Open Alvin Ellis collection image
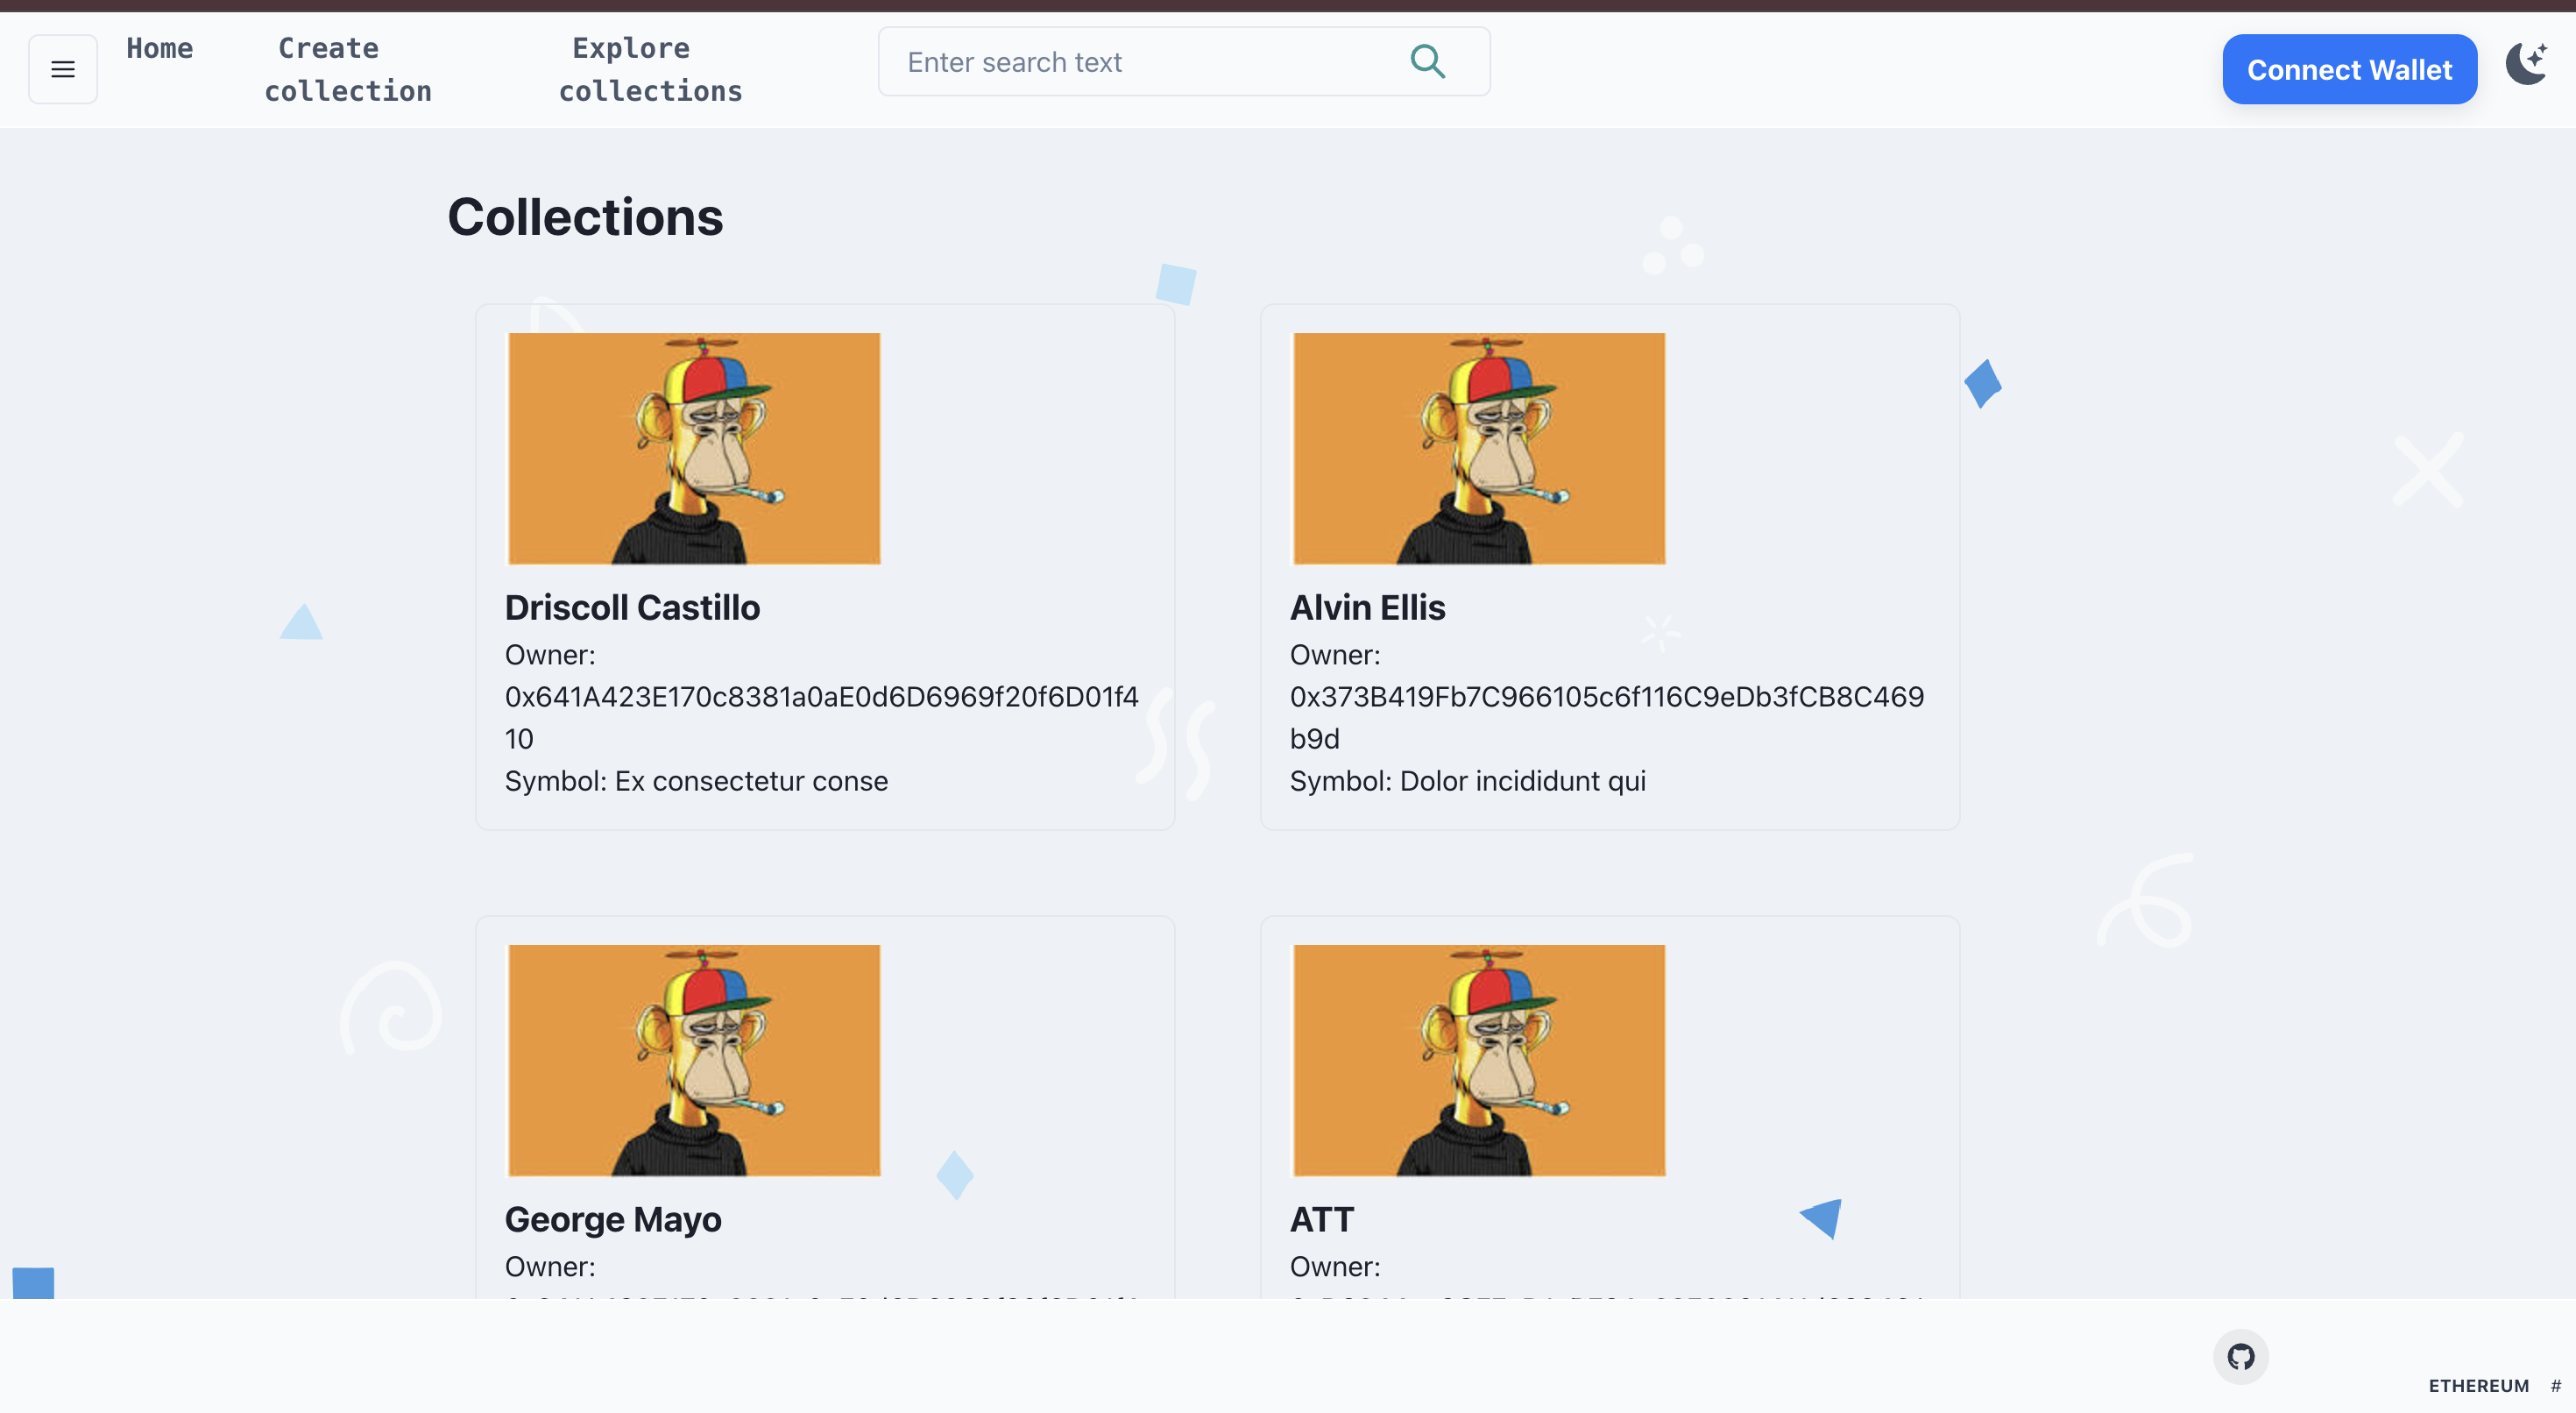 [x=1479, y=448]
